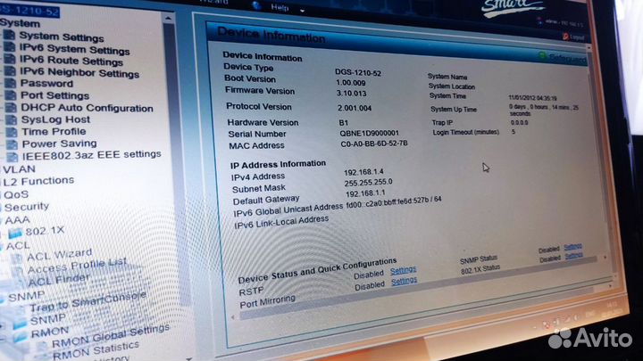643x361 pixels.
Task: Click the Help globe icon
Action: (x=257, y=5)
